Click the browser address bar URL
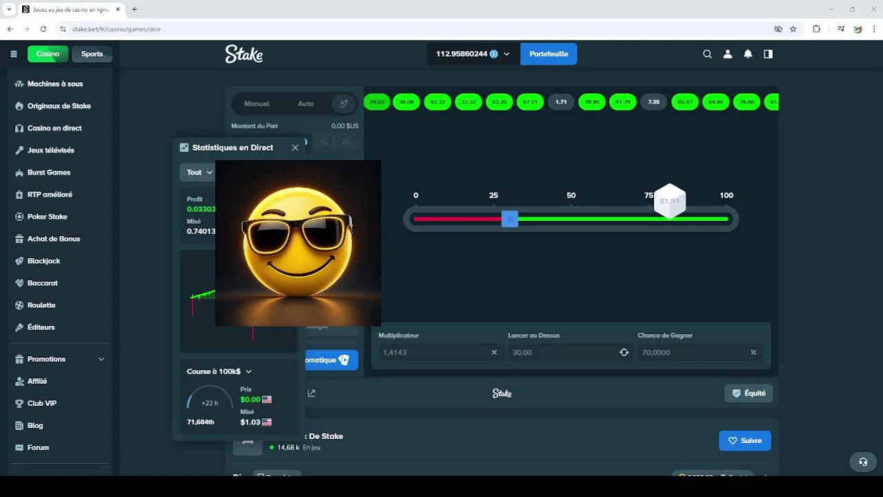This screenshot has height=497, width=883. (116, 29)
